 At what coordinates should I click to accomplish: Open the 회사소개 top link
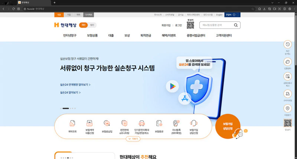[157, 15]
